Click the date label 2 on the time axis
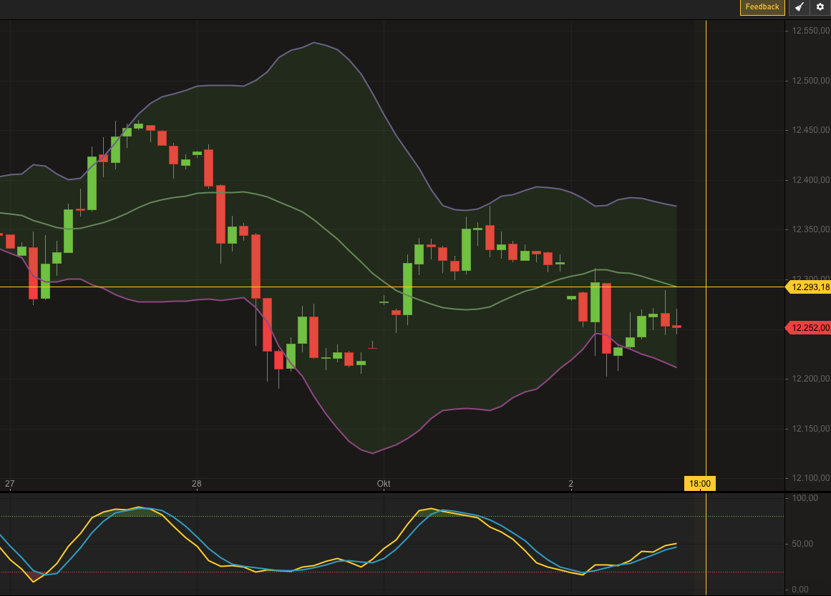The width and height of the screenshot is (831, 596). 570,483
